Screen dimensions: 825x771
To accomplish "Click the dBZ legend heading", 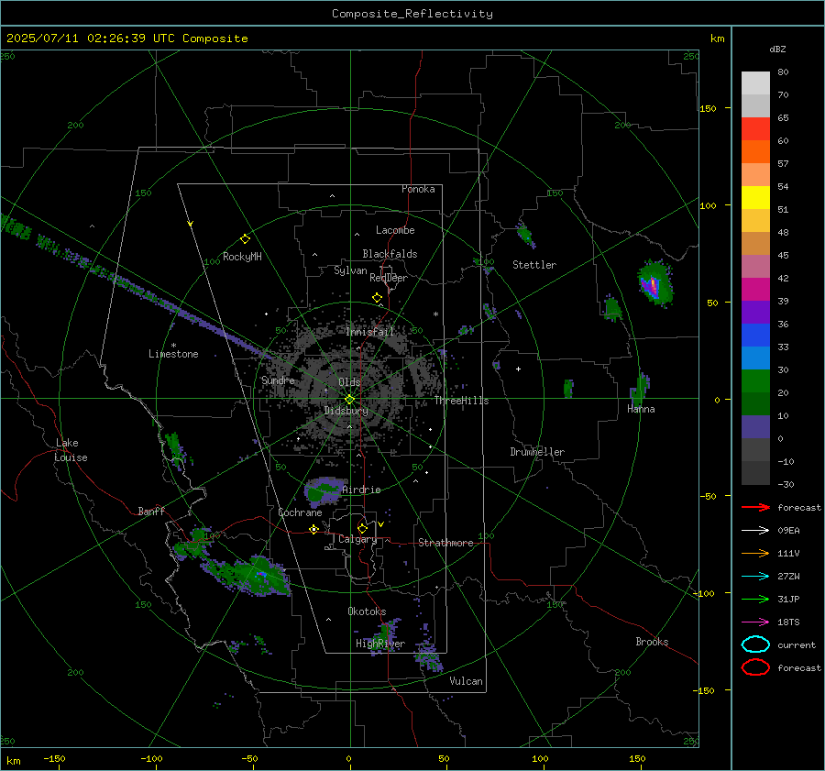I will pyautogui.click(x=777, y=49).
